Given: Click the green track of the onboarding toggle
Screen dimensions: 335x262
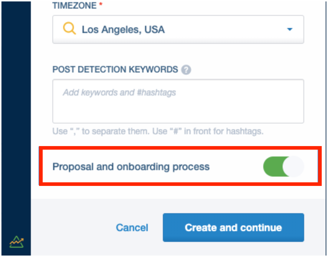Looking at the screenshot, I should coord(273,167).
